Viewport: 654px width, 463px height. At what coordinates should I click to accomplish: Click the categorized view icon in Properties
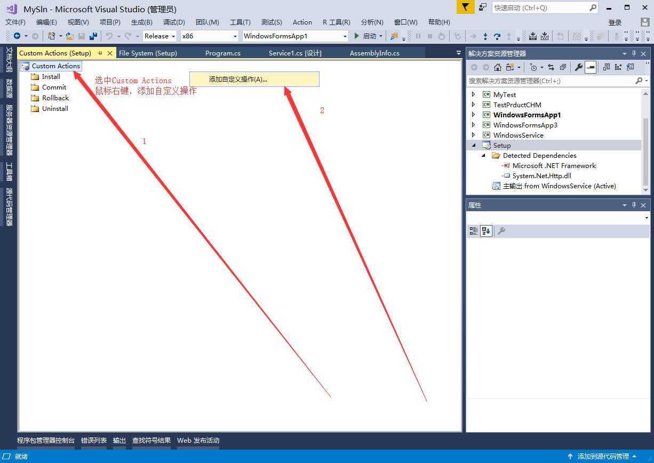pyautogui.click(x=473, y=231)
